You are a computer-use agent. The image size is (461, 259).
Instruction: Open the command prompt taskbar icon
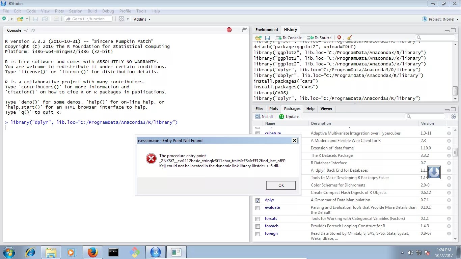point(113,252)
